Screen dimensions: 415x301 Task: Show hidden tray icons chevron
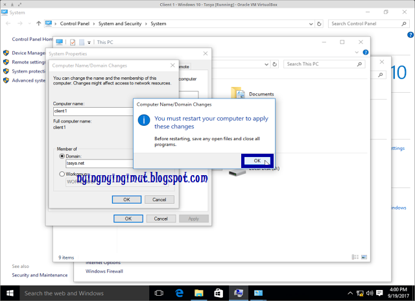pos(350,293)
